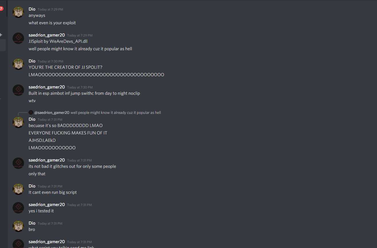Select the saedrion_gamer20 username on 'yes i tested it'
Image resolution: width=377 pixels, height=248 pixels.
(x=47, y=205)
